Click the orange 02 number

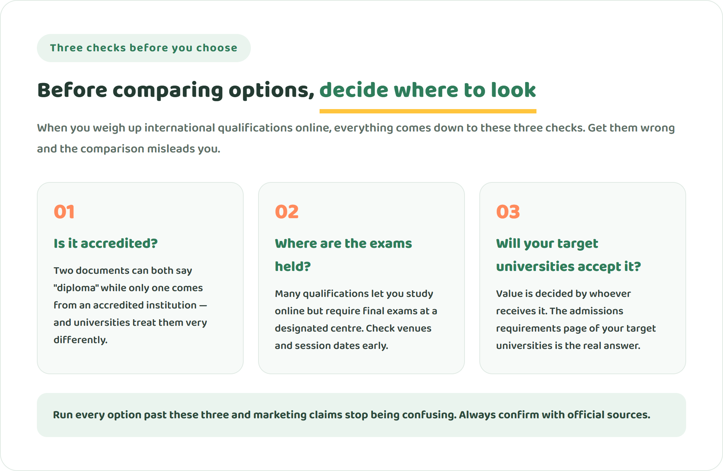287,212
